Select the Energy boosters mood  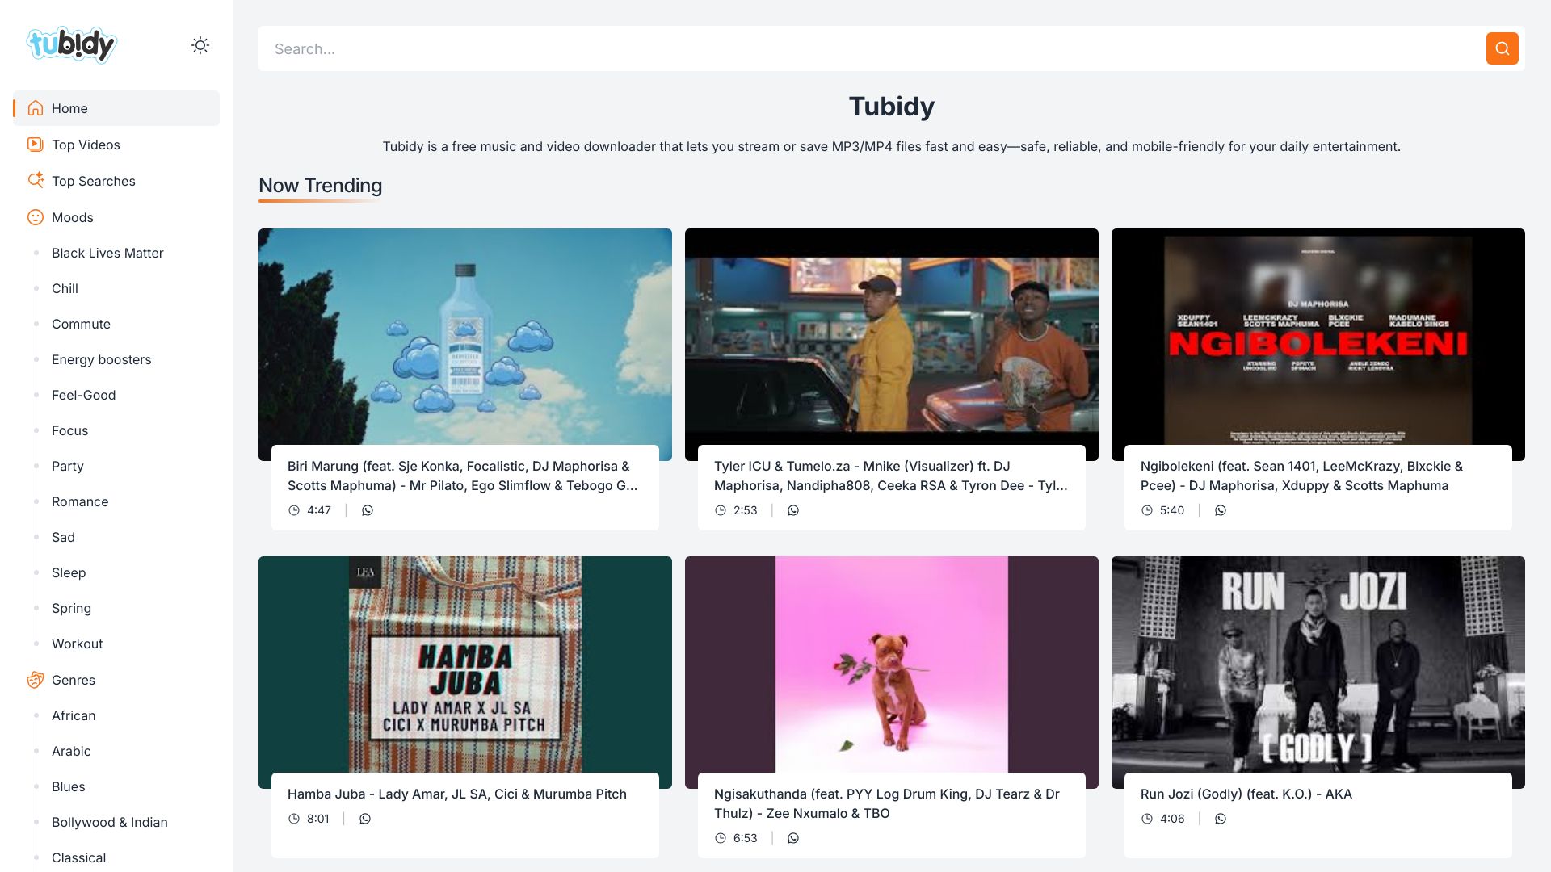coord(101,359)
